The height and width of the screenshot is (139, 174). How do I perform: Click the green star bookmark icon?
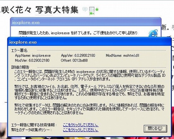(97, 10)
